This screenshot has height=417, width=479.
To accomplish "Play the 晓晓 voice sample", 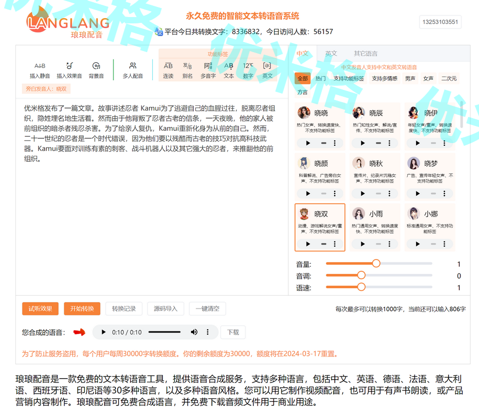I will coord(308,143).
